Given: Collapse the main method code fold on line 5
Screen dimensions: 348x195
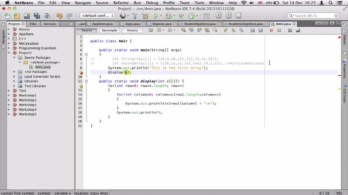Looking at the screenshot, I should (86, 54).
